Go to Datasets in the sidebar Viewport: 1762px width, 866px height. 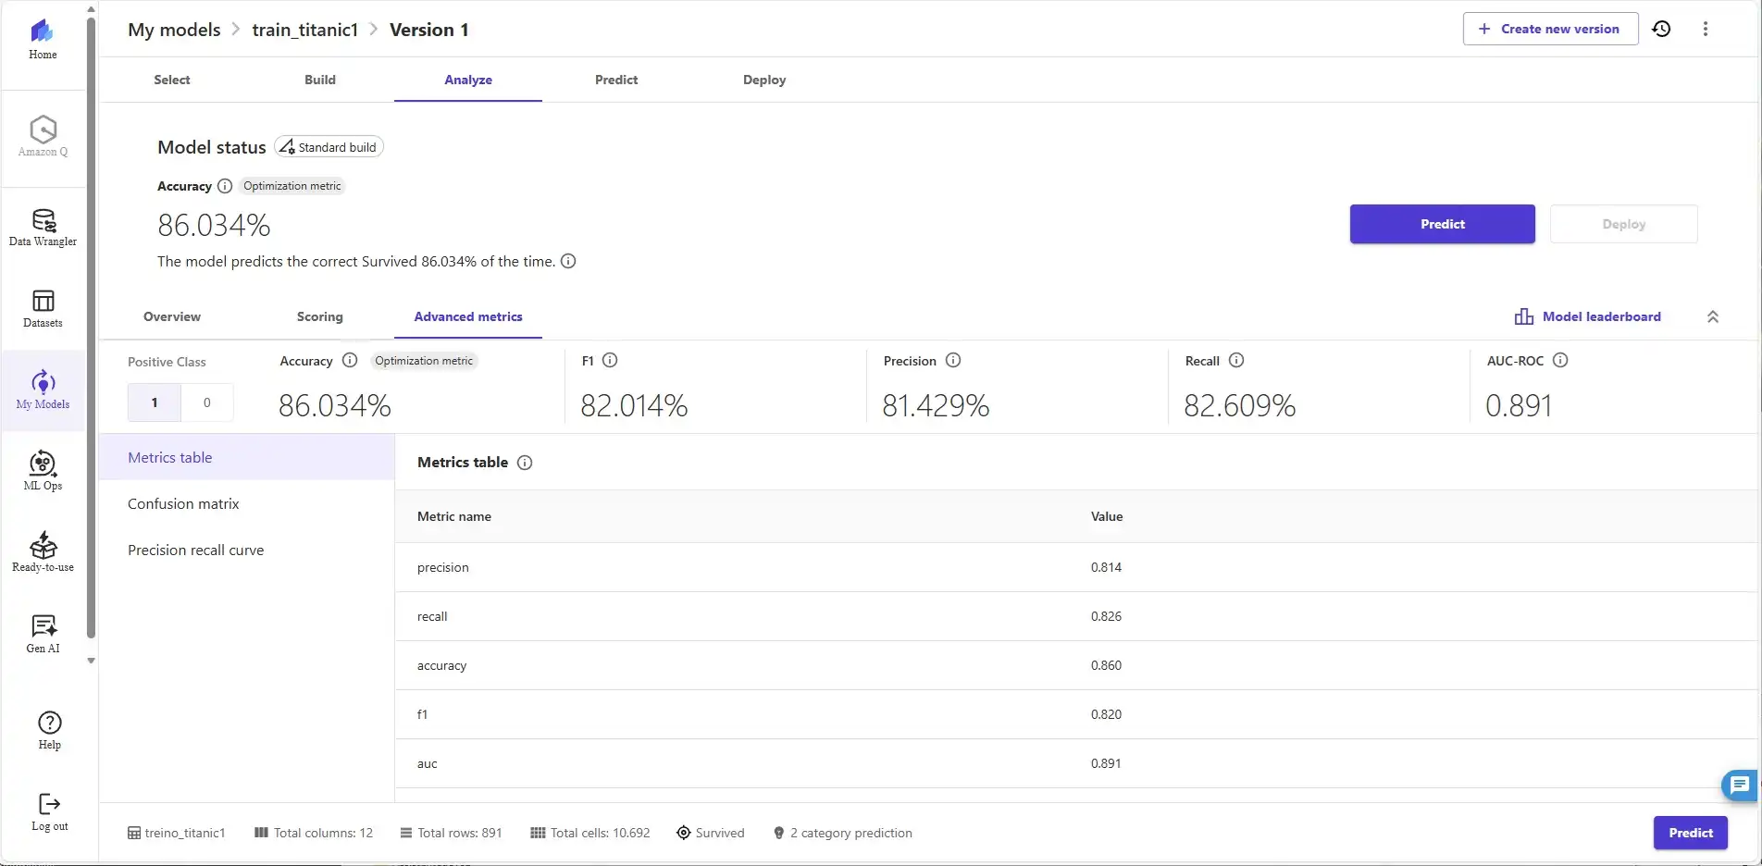coord(43,309)
